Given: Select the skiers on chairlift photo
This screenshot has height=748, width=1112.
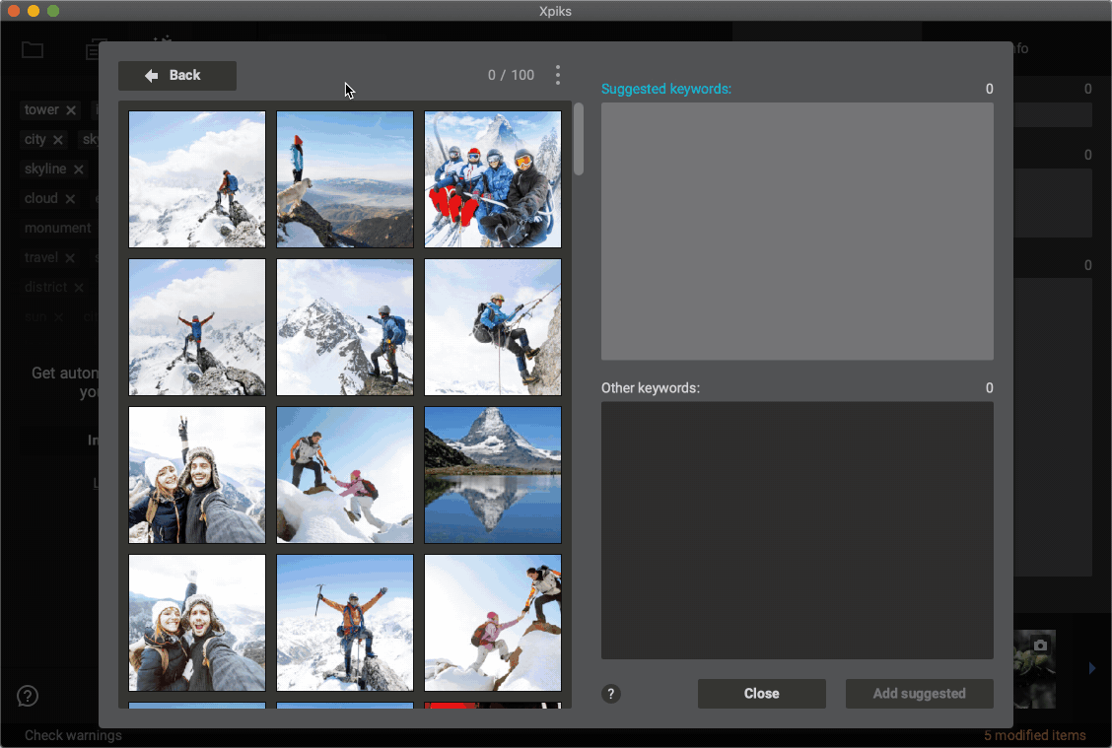Looking at the screenshot, I should click(x=493, y=179).
